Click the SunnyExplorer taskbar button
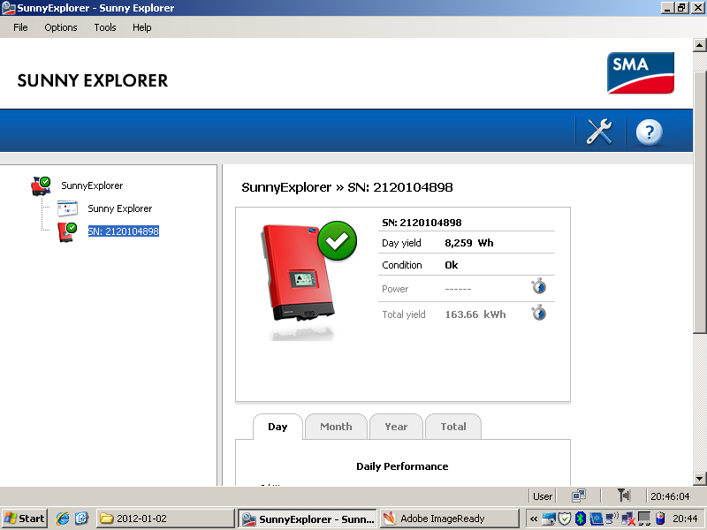This screenshot has height=530, width=707. pyautogui.click(x=307, y=519)
